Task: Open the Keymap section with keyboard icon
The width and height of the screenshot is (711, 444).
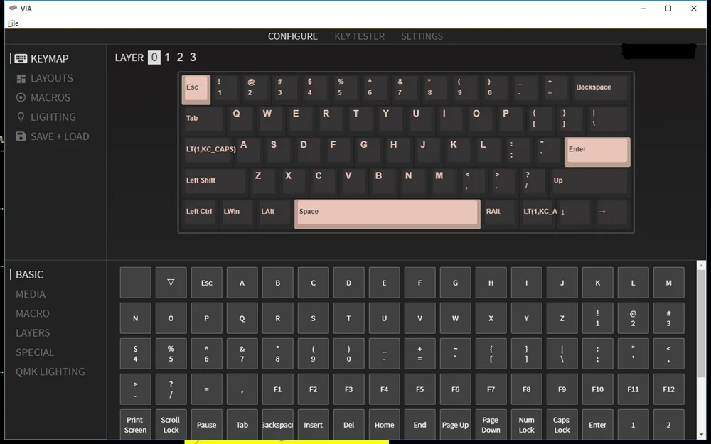Action: (42, 59)
